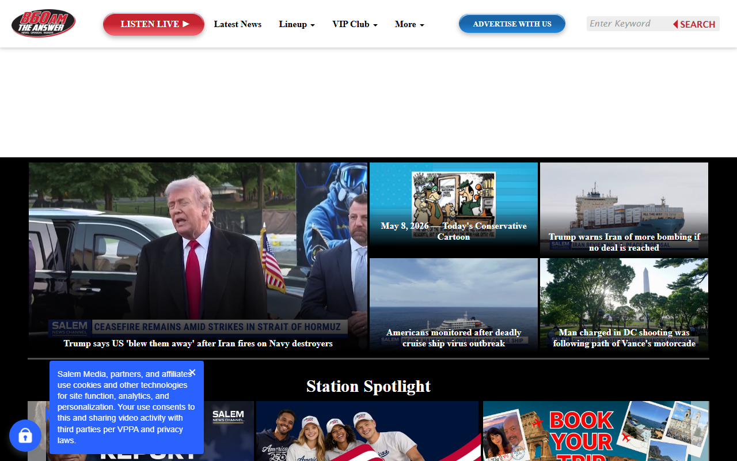This screenshot has width=737, height=461.
Task: Open the Book Your Trip spotlight banner
Action: [596, 431]
